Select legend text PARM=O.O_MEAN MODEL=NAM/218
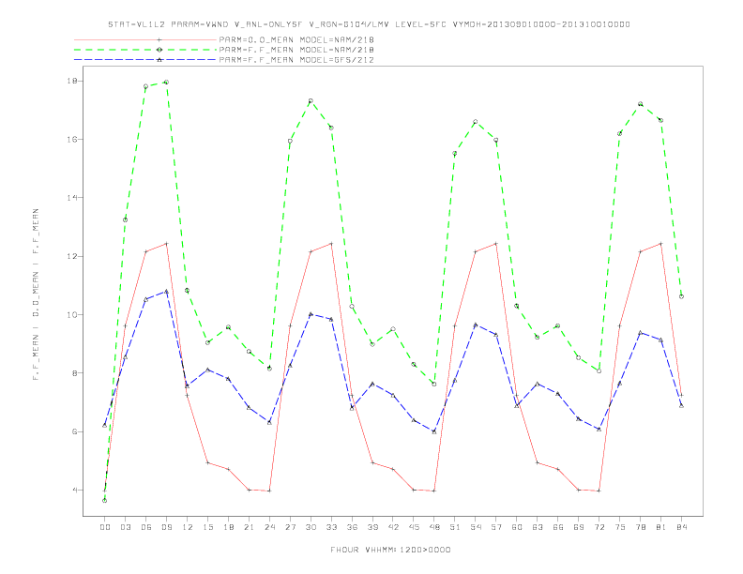The height and width of the screenshot is (574, 743). point(296,39)
